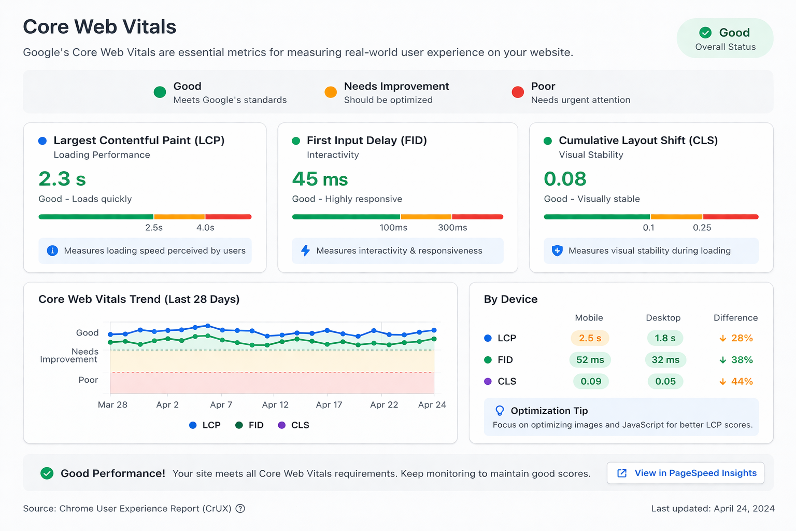
Task: Click the question mark icon next to CrUX source
Action: pos(240,509)
